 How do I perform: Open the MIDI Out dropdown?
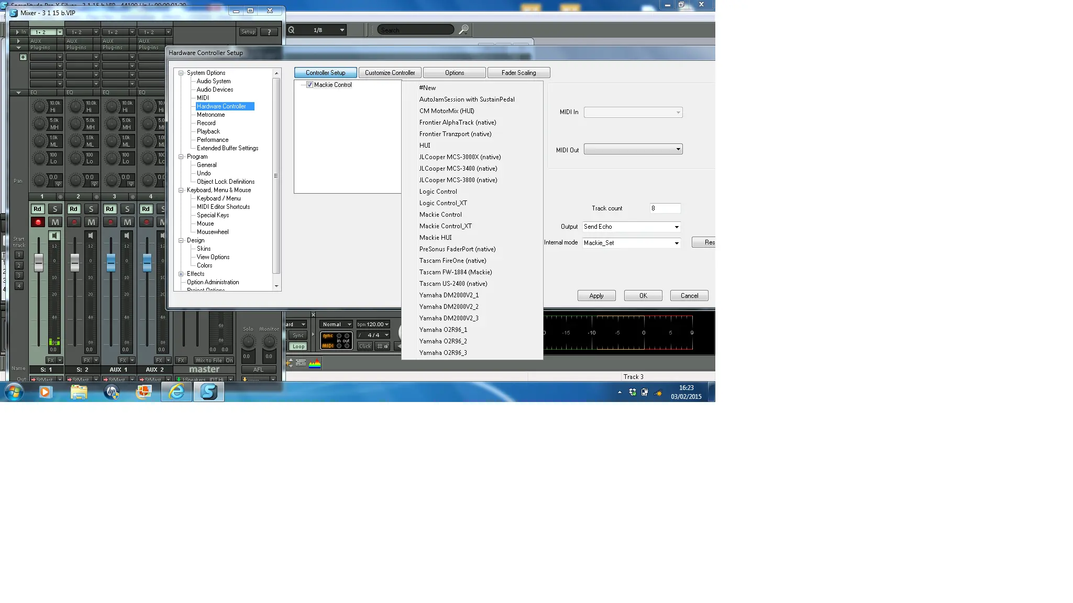633,149
